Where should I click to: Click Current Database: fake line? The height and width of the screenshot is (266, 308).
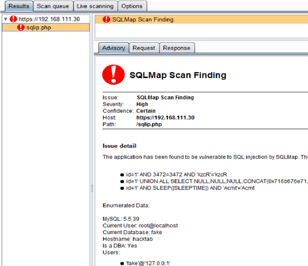click(132, 232)
